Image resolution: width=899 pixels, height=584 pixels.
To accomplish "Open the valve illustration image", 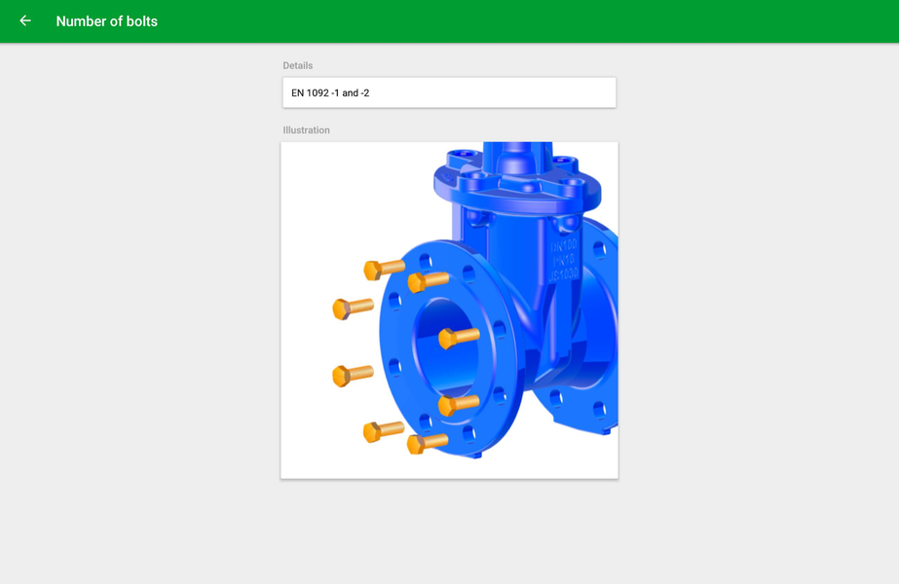I will click(448, 309).
